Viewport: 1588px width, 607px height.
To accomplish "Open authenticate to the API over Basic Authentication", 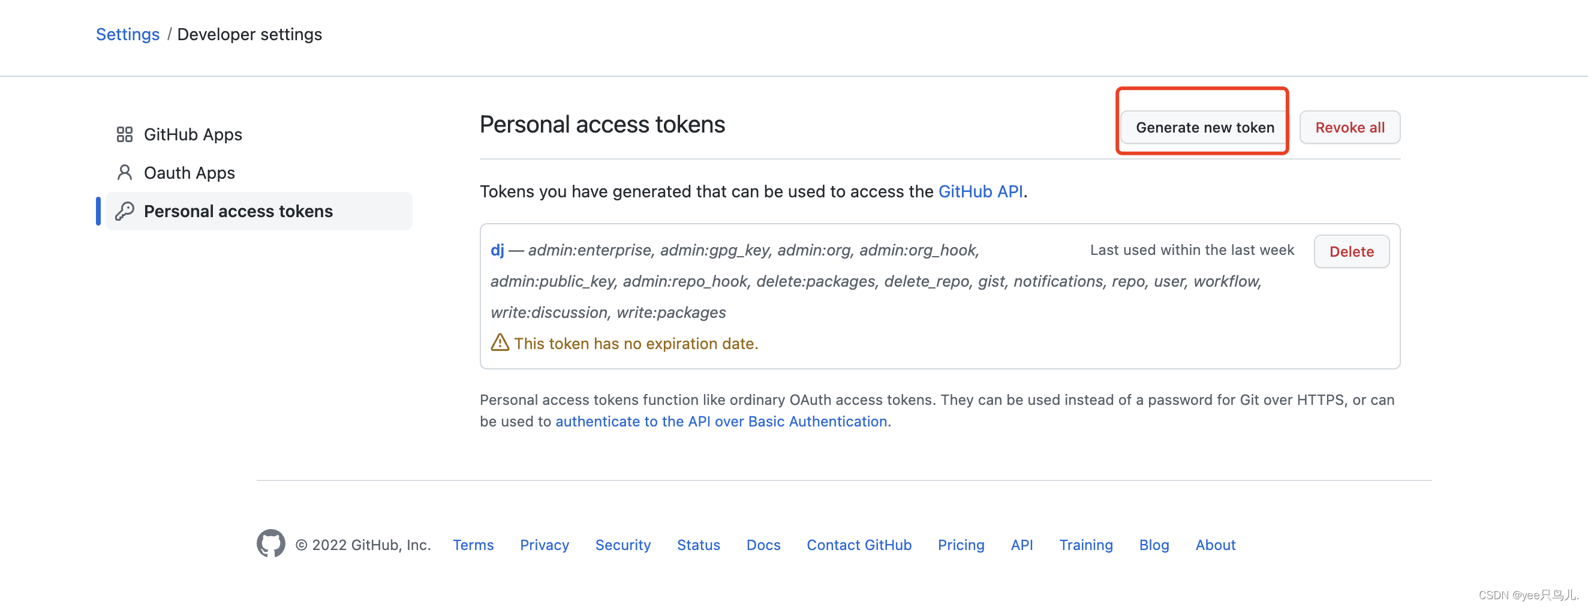I will tap(721, 421).
